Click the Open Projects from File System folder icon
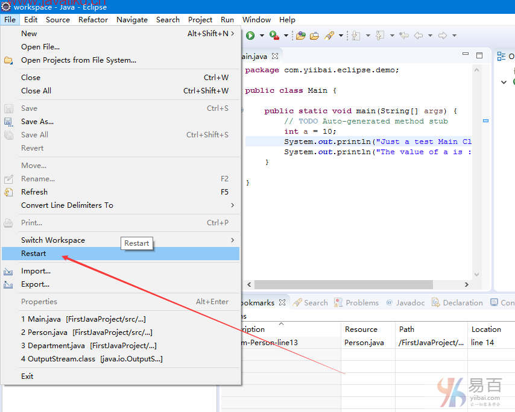 pos(8,60)
